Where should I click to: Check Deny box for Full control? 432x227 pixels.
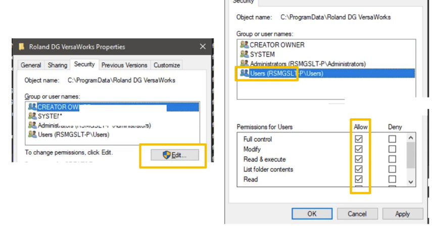392,139
